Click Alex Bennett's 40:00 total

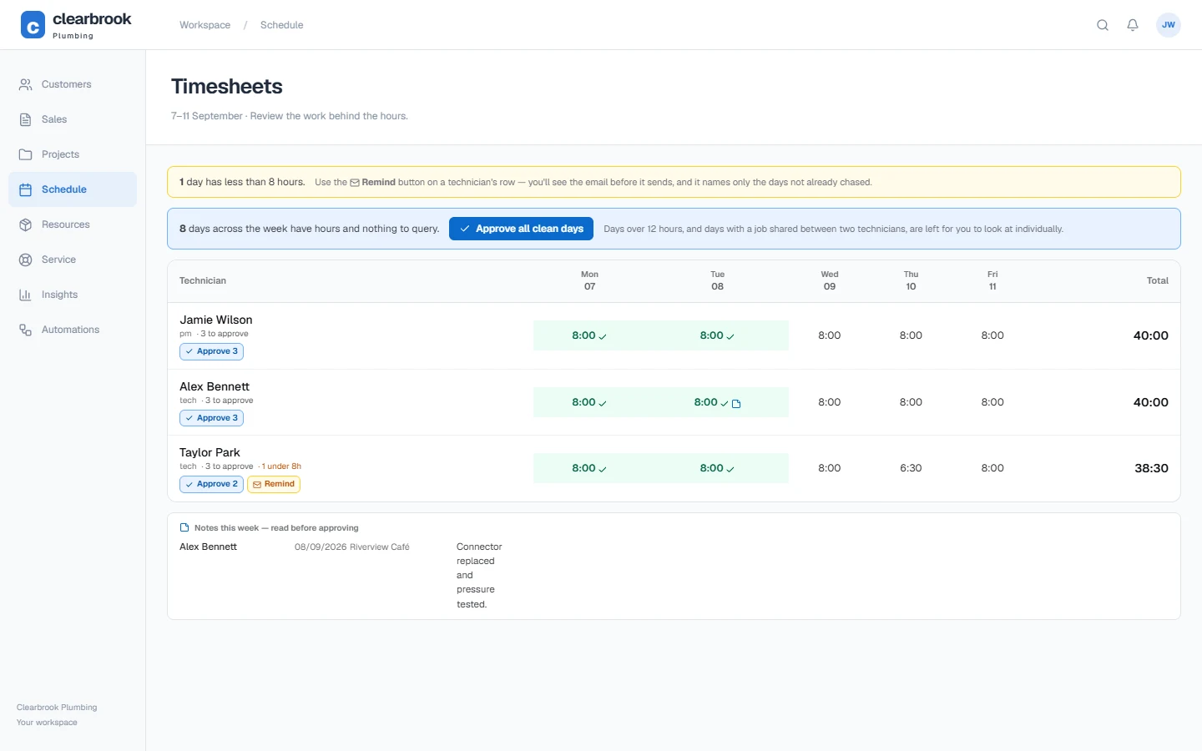coord(1150,402)
